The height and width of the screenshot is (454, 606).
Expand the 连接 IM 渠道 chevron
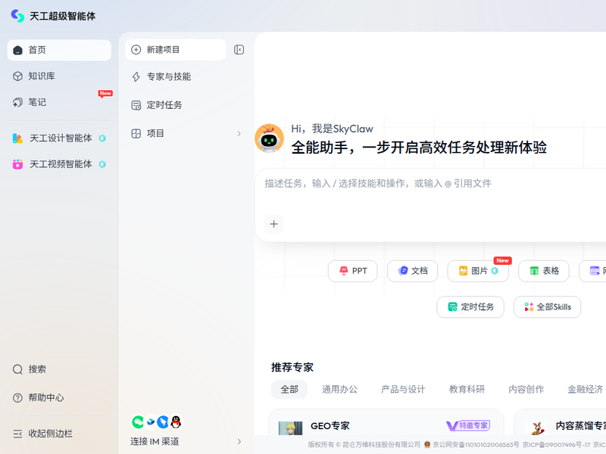tap(239, 442)
